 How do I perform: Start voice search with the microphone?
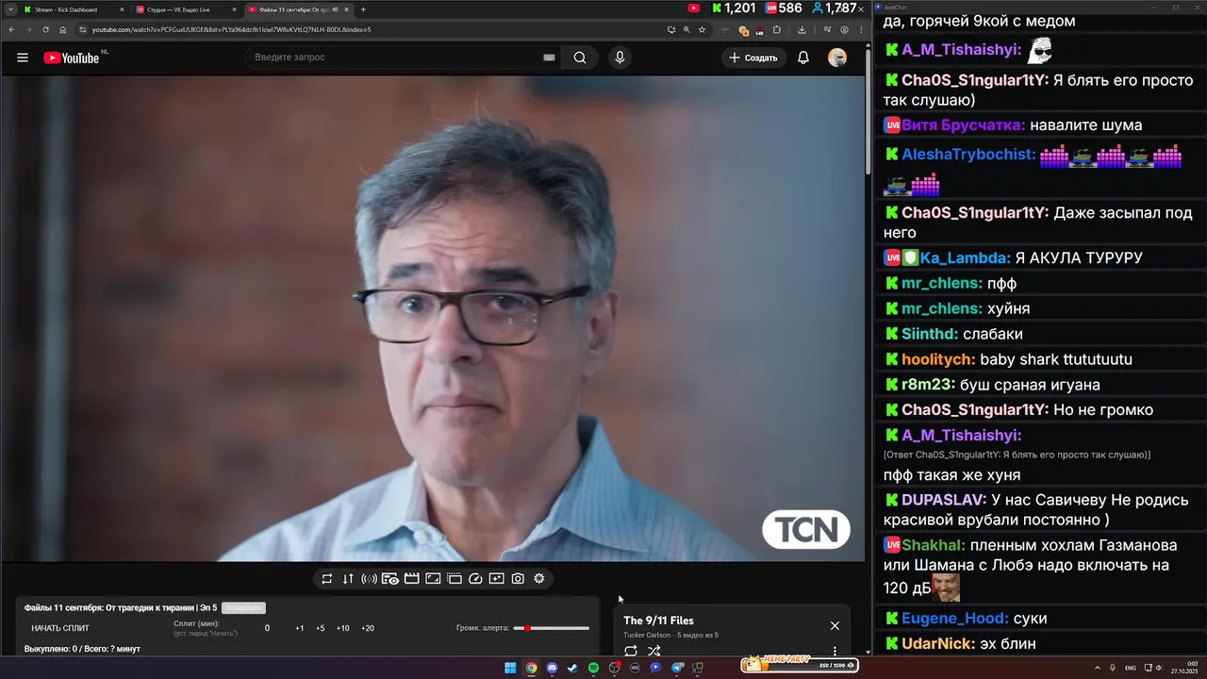coord(620,58)
